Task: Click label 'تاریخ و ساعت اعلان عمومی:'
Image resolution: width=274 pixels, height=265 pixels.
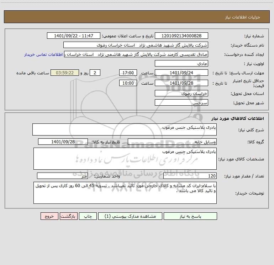Action: point(128,36)
